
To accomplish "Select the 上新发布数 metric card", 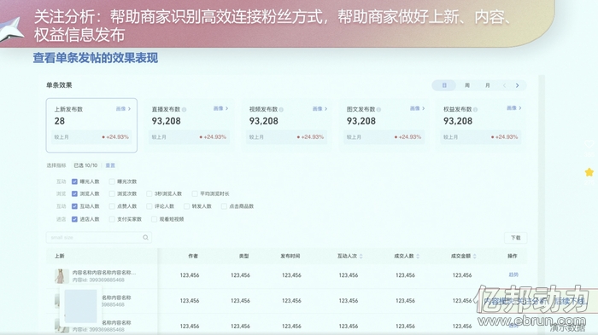I will (91, 125).
